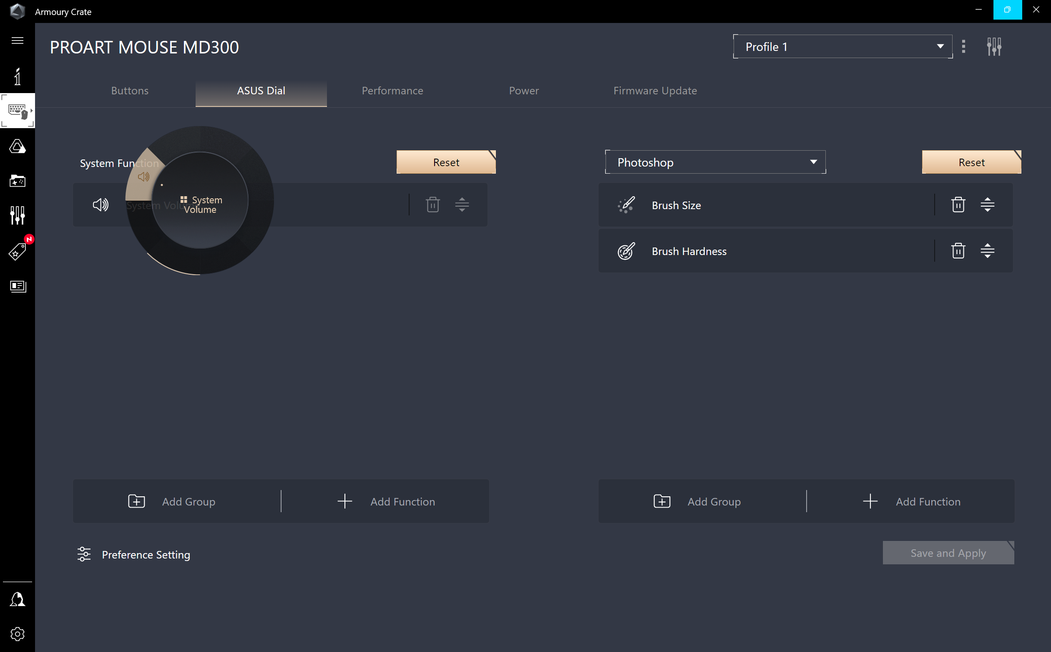Open the Home info icon in sidebar
The image size is (1051, 652).
[17, 76]
